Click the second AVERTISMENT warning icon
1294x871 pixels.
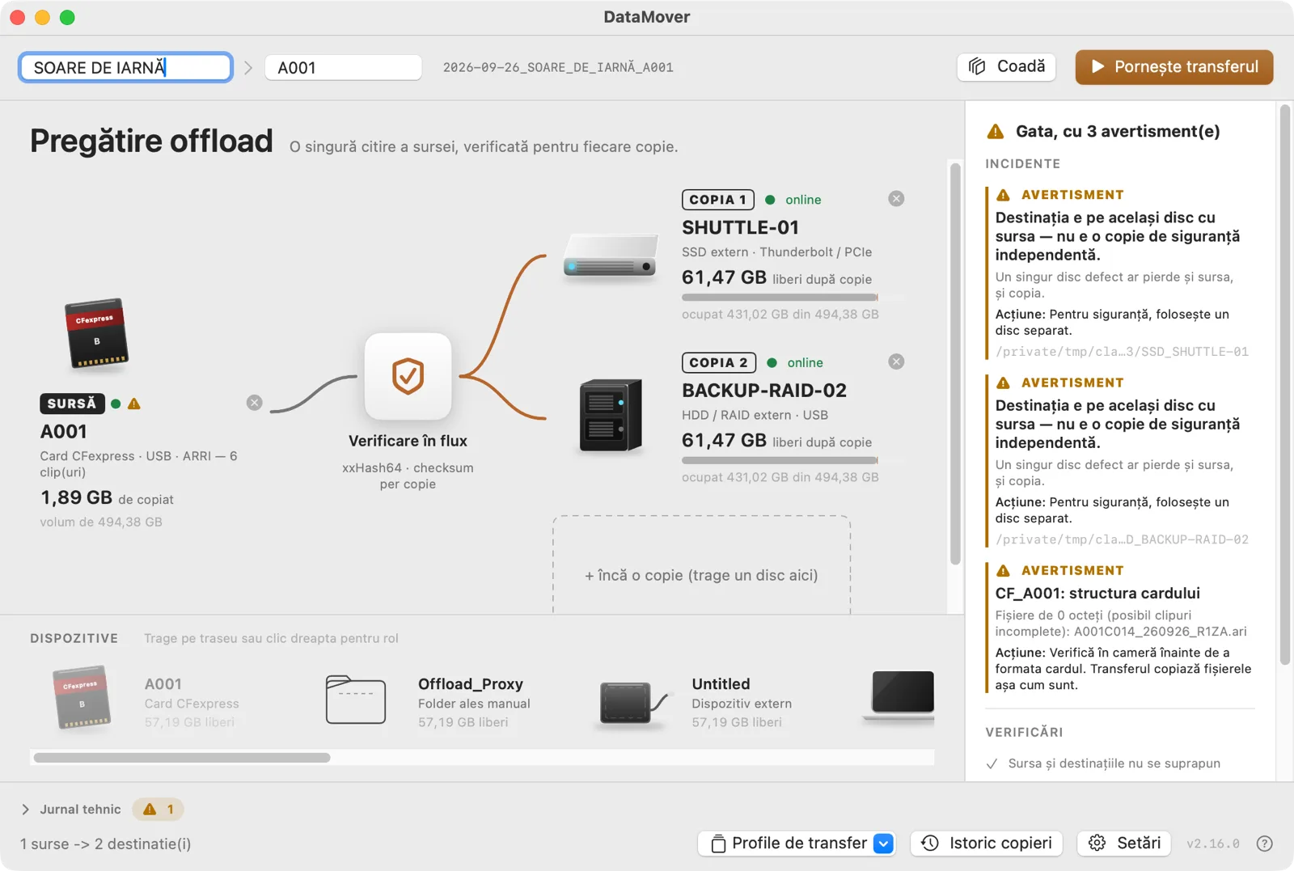coord(1004,383)
